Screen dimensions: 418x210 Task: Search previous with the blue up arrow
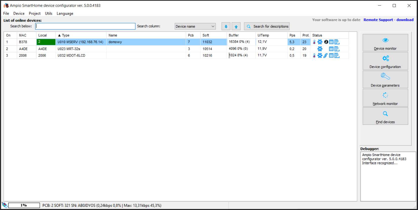(x=236, y=26)
